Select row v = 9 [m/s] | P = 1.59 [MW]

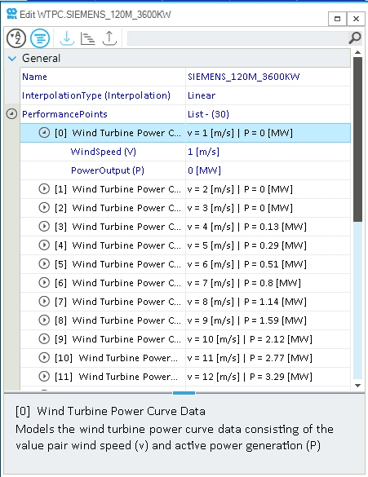(185, 320)
